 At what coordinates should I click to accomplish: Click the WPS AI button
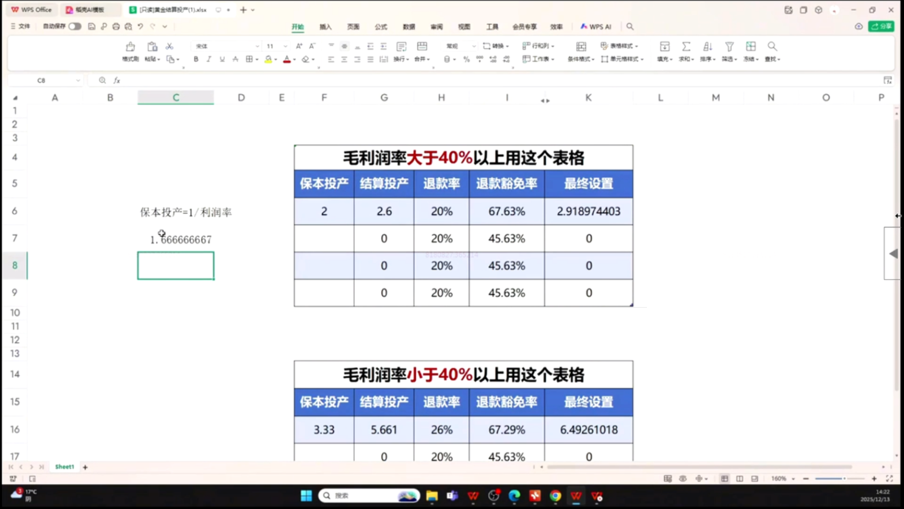tap(596, 27)
